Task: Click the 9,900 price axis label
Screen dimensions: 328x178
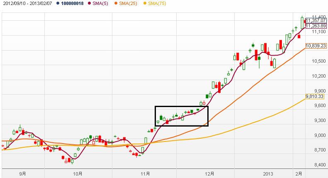Action: point(320,91)
